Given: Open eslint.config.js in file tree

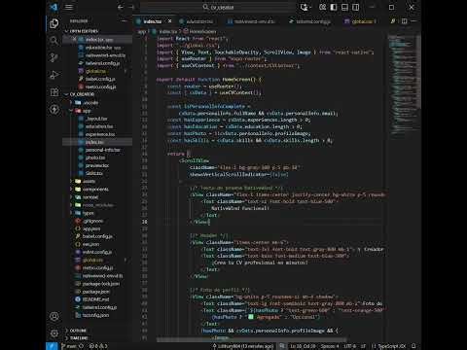Looking at the screenshot, I should [97, 252].
